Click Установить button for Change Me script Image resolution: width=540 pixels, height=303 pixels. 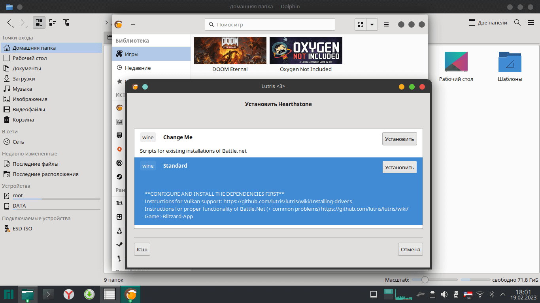(399, 139)
